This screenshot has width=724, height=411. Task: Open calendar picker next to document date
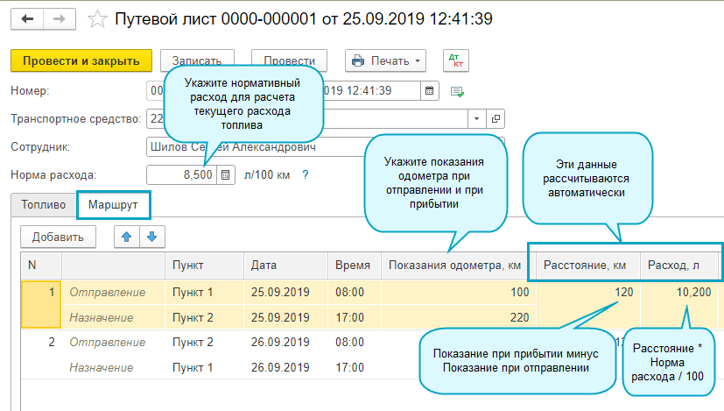point(430,90)
